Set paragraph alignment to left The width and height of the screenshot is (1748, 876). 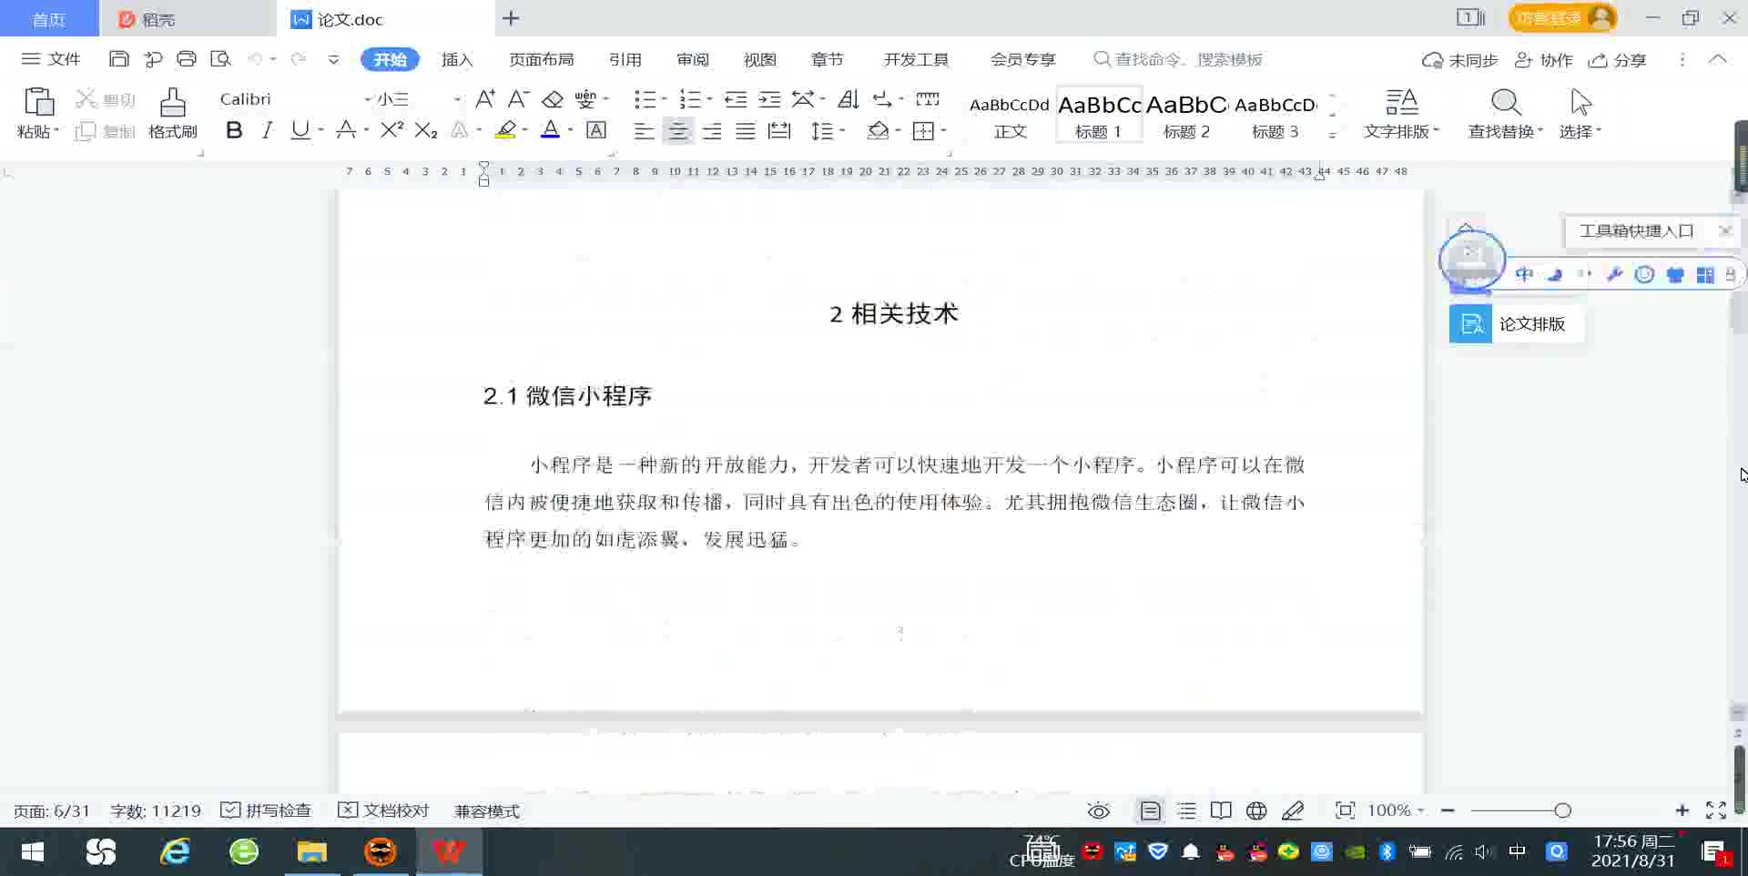(644, 130)
